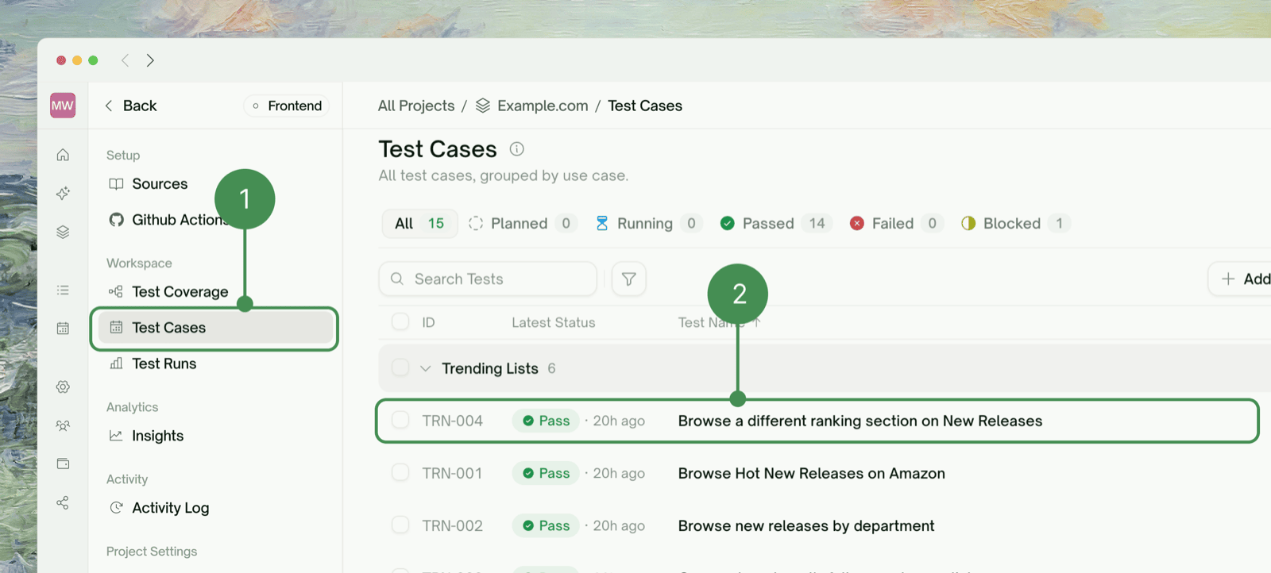Viewport: 1271px width, 573px height.
Task: Click into the Search Tests field
Action: pyautogui.click(x=488, y=279)
